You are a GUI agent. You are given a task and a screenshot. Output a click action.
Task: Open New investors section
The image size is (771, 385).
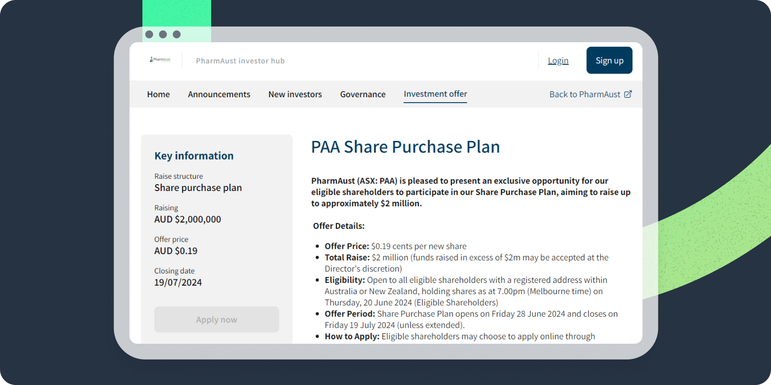click(x=295, y=94)
